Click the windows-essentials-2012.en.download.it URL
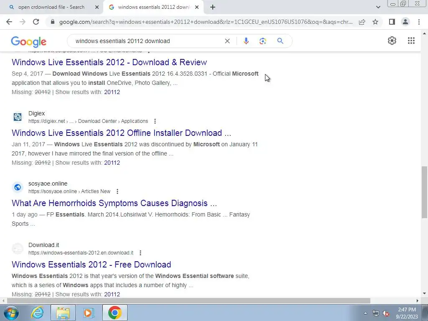 [x=81, y=253]
